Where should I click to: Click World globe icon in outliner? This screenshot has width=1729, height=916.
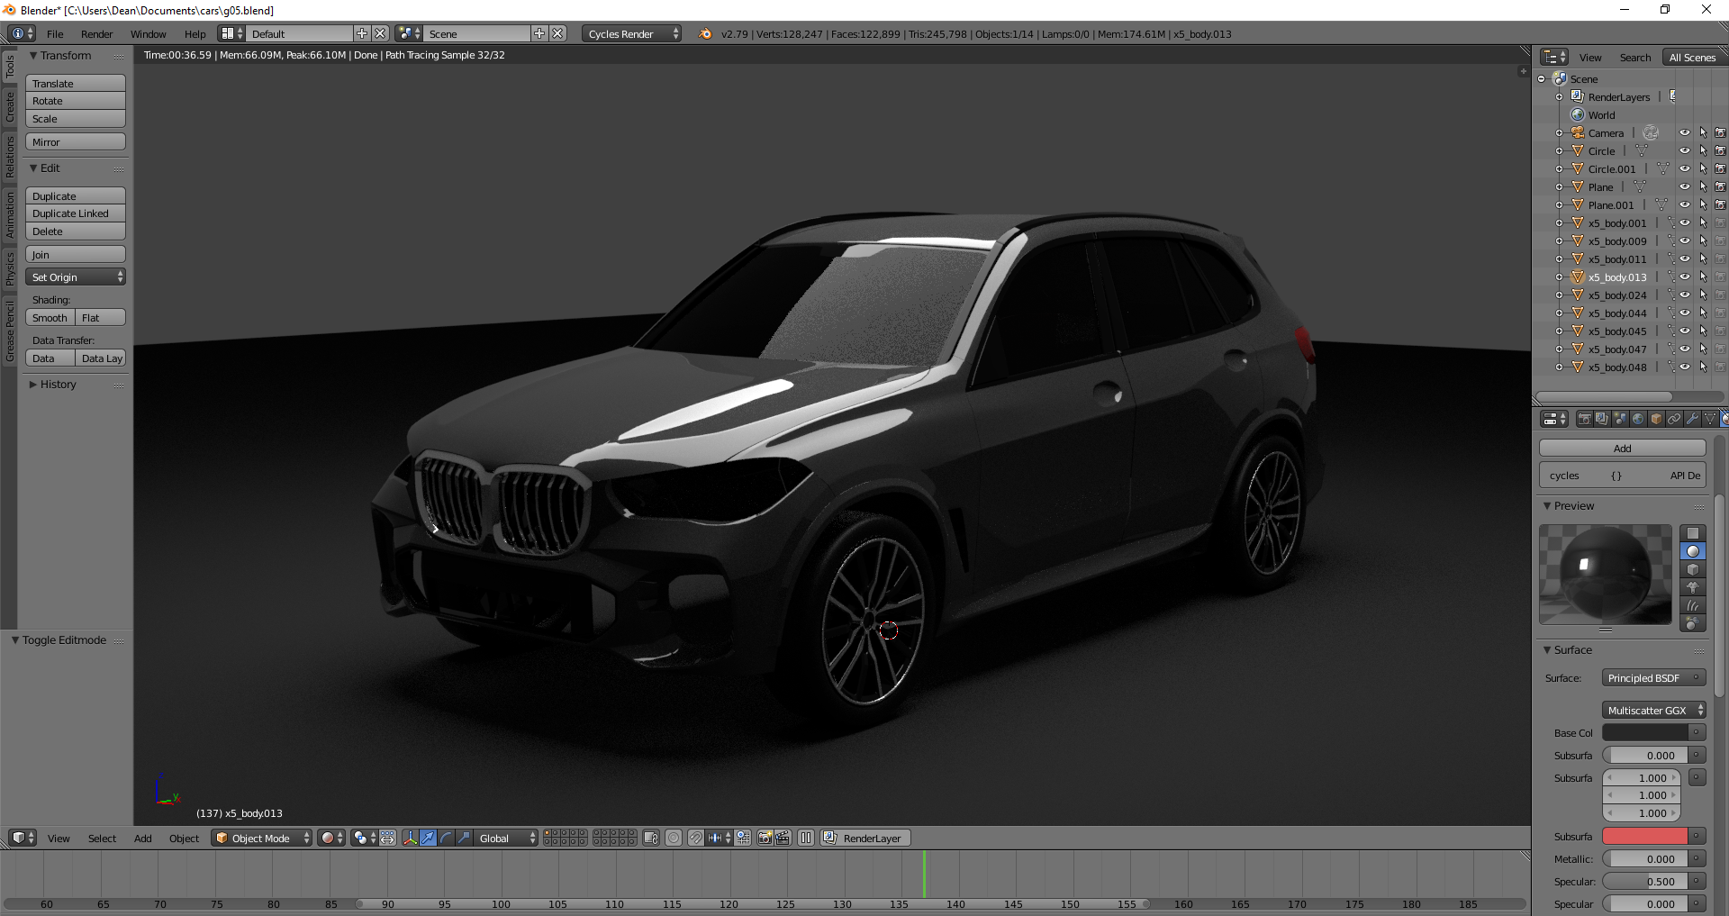tap(1578, 114)
